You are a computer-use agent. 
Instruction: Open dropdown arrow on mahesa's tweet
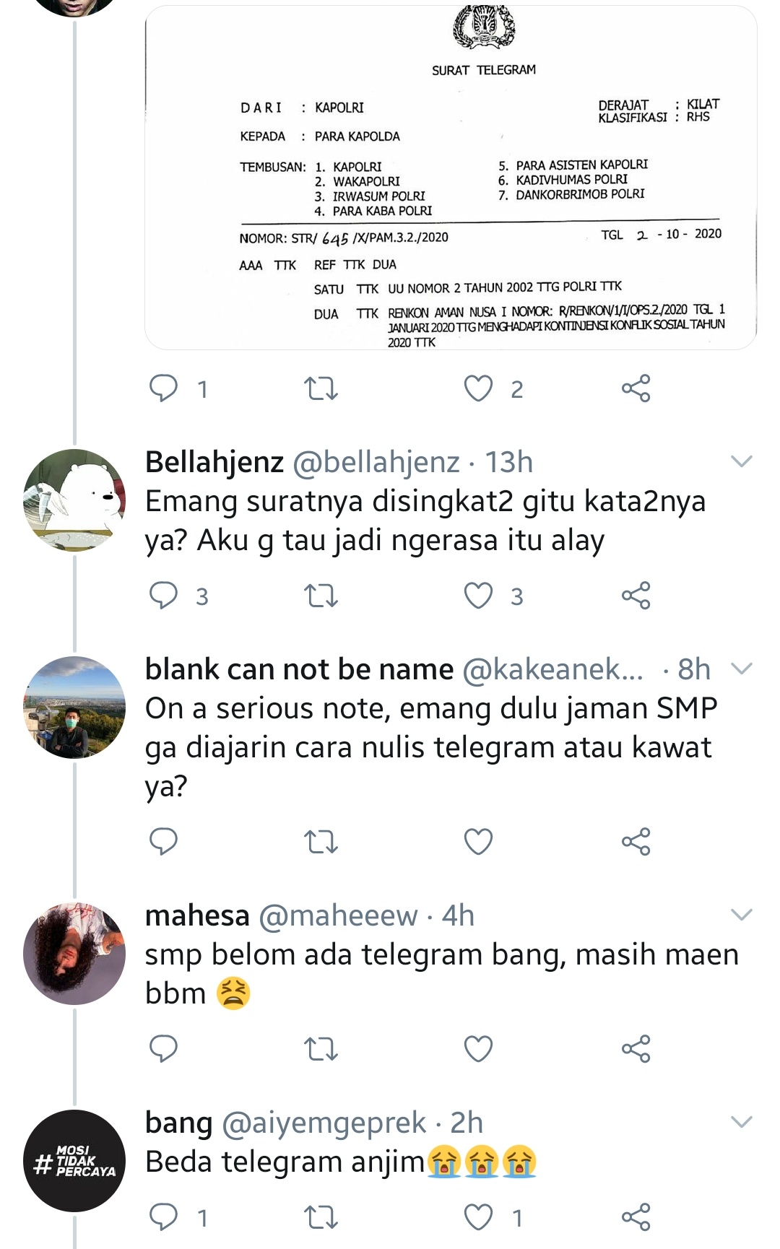coord(742,915)
